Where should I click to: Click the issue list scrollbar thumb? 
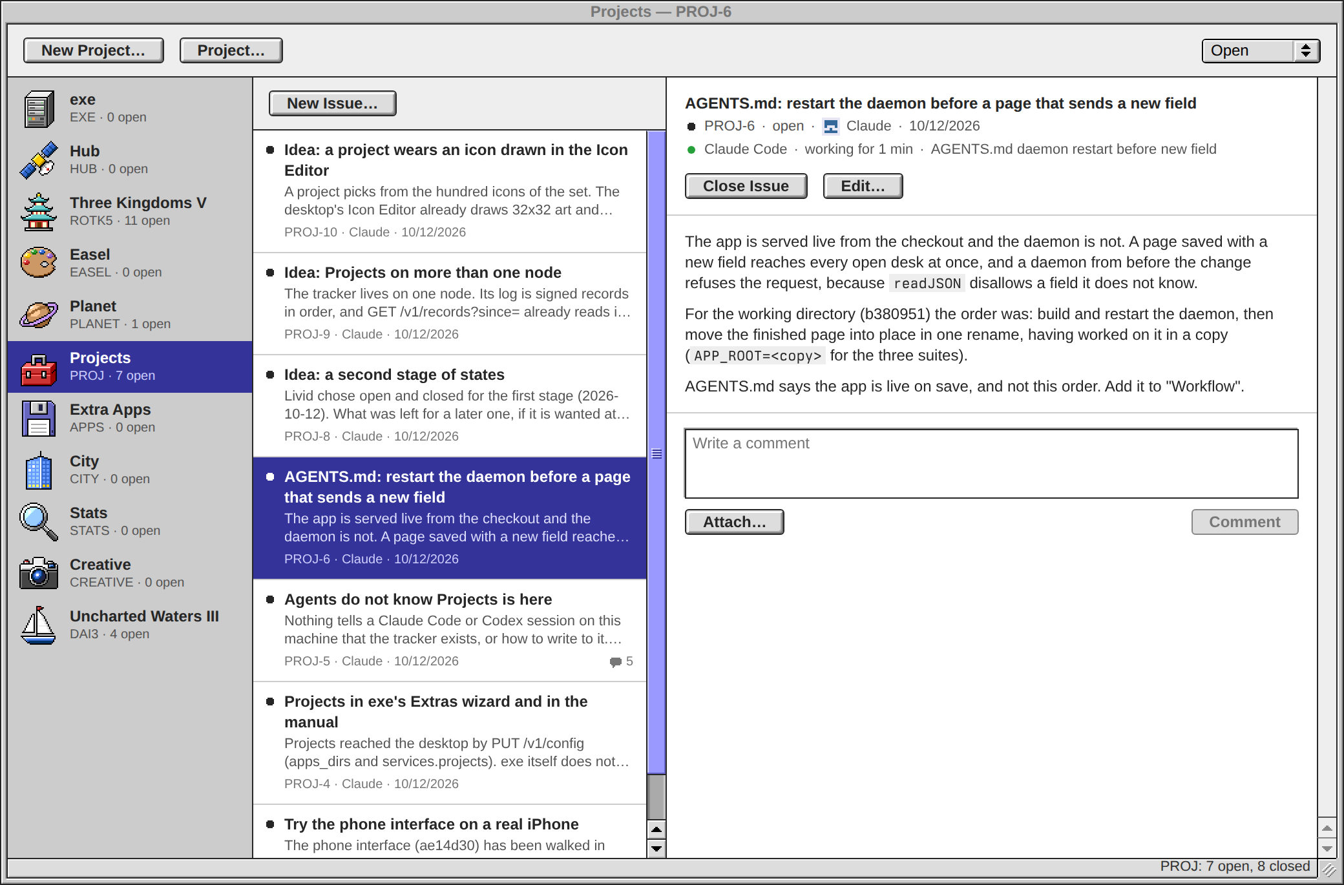click(x=656, y=452)
